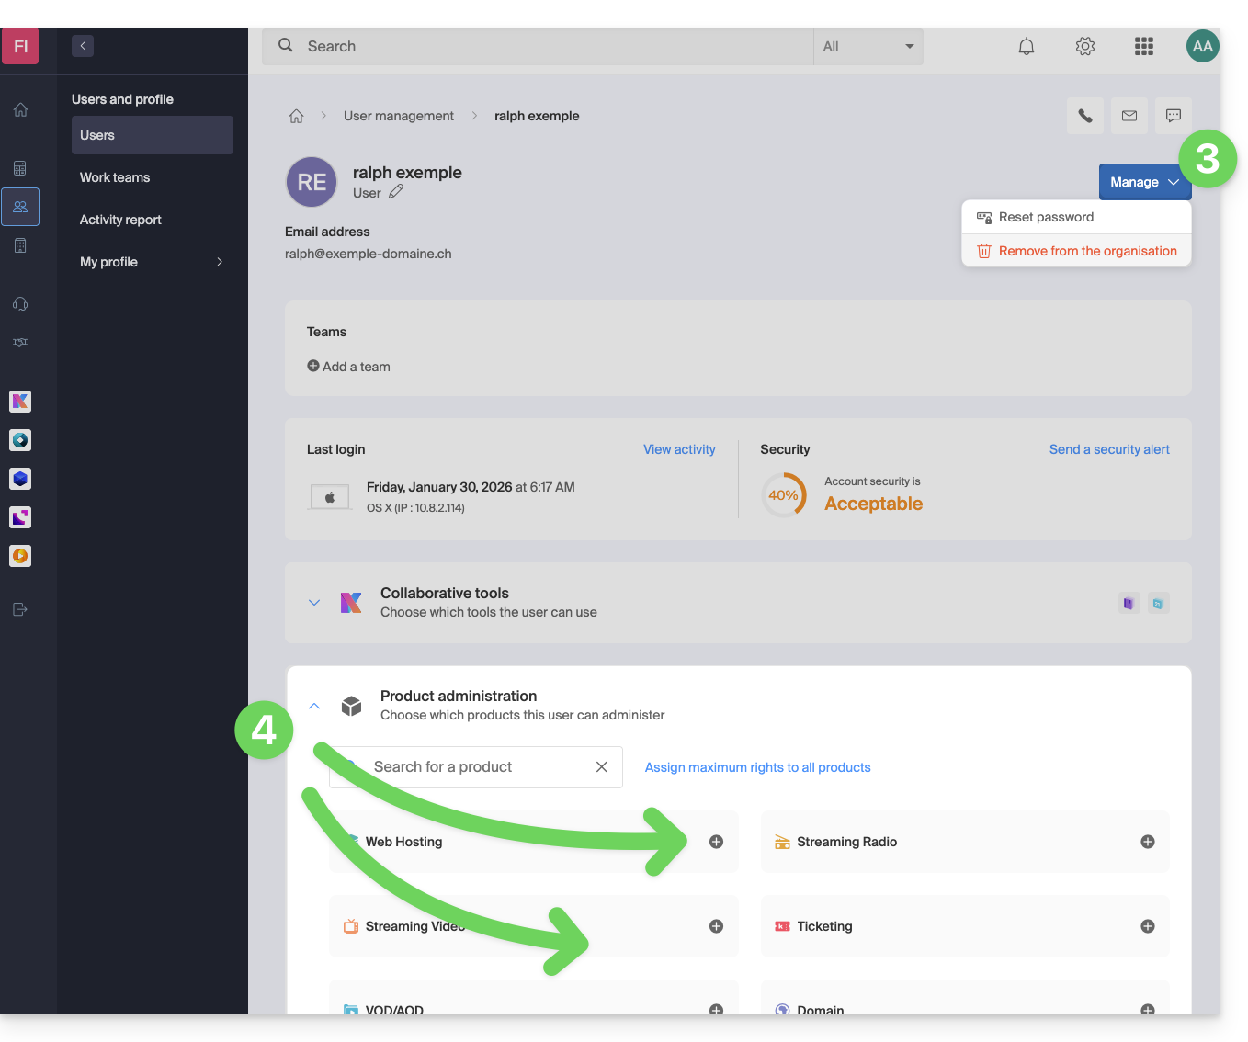Screen dimensions: 1248x1042
Task: Open the apps grid launcher
Action: point(1144,47)
